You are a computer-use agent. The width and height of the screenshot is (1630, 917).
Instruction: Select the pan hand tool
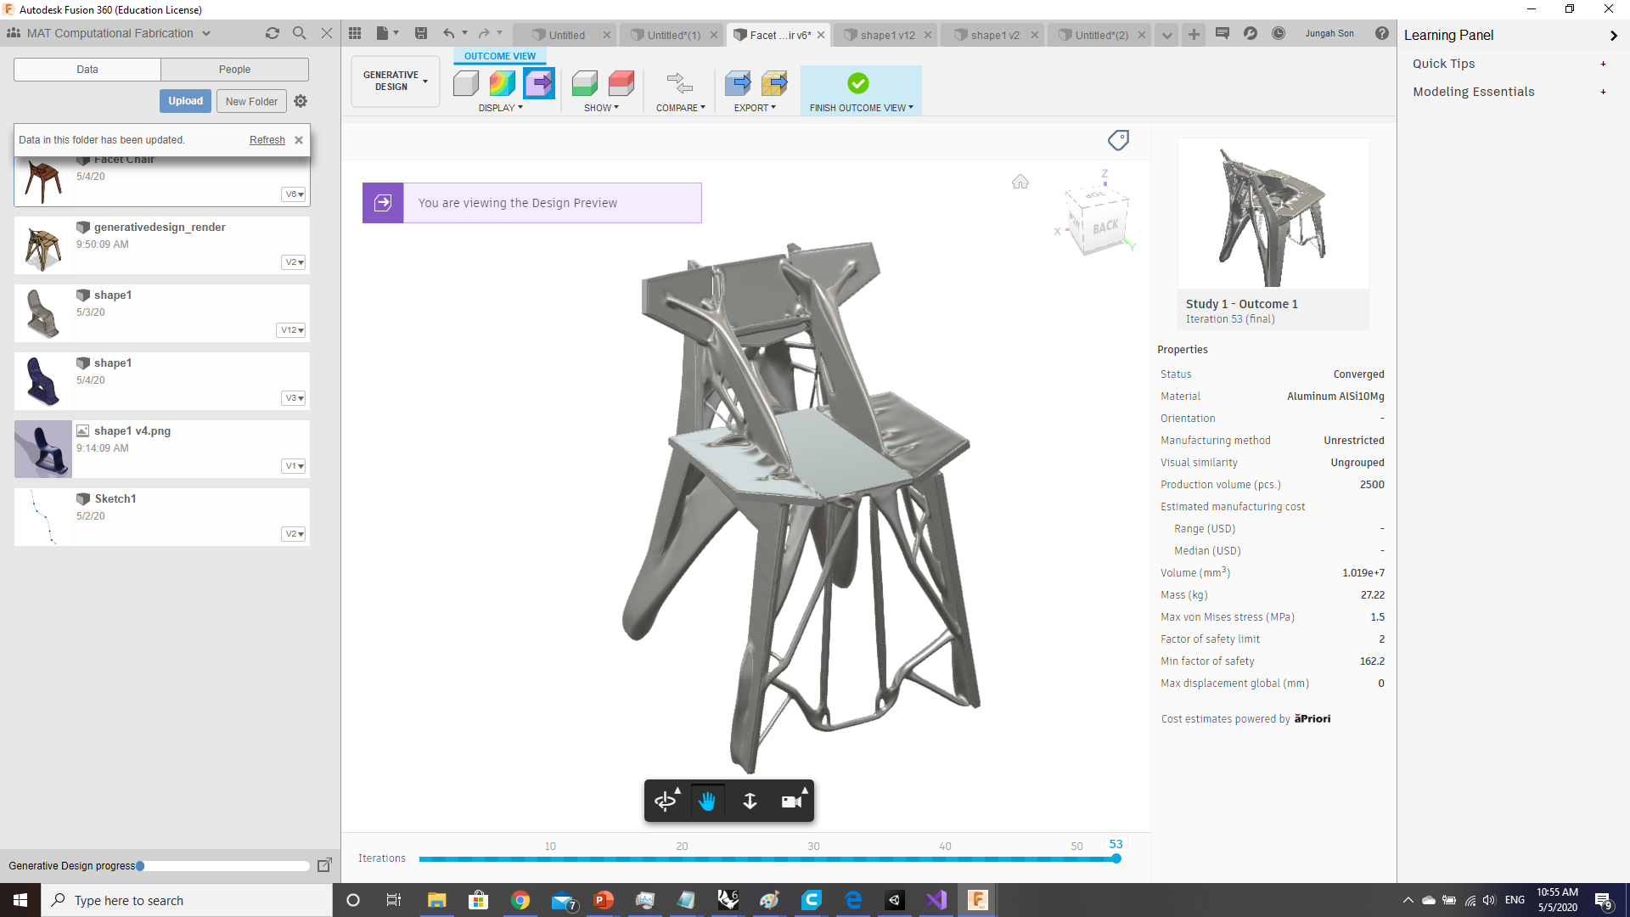pos(707,801)
